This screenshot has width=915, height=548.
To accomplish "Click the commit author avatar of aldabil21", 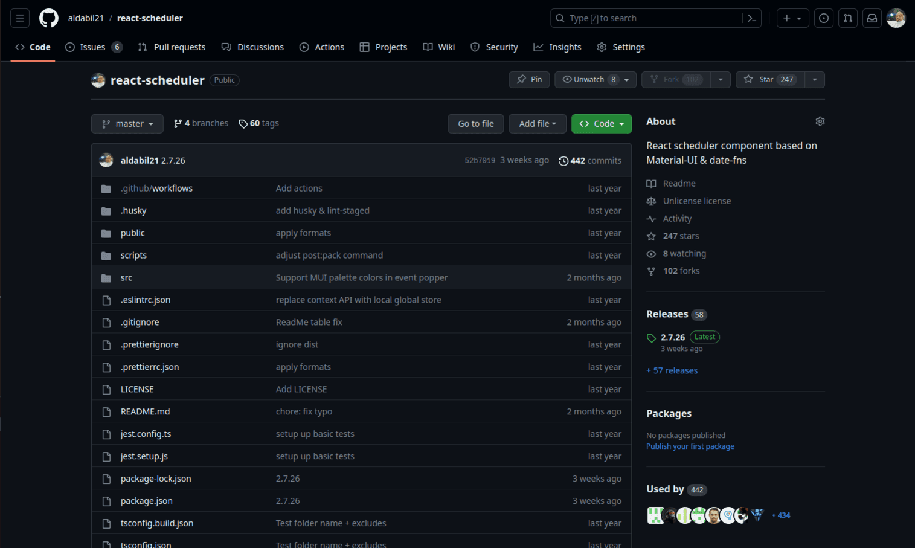I will pos(106,160).
